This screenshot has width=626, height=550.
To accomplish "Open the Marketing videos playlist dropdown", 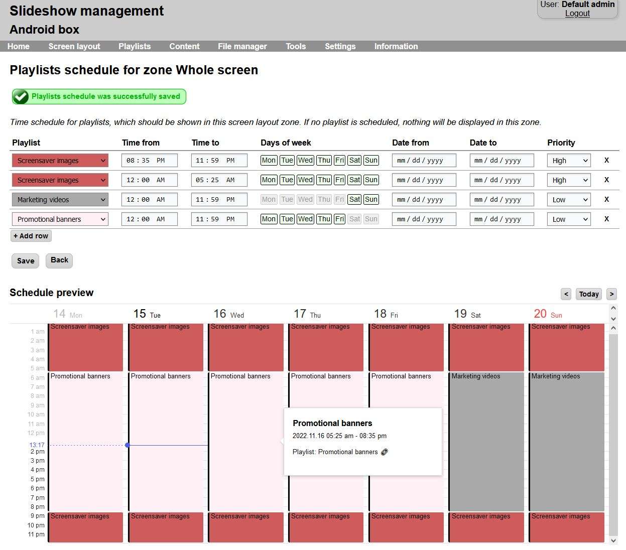I will click(60, 199).
